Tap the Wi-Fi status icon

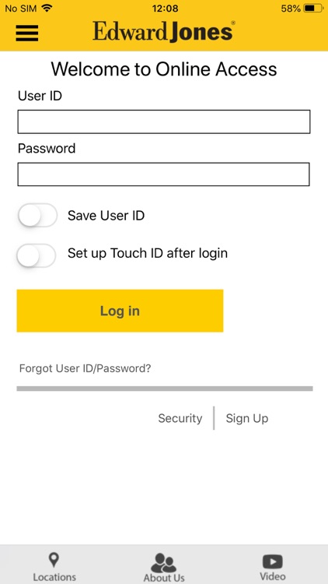coord(47,8)
